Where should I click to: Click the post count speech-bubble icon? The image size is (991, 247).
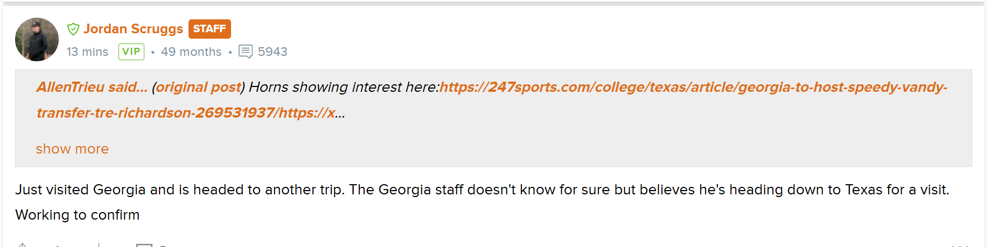tap(245, 52)
